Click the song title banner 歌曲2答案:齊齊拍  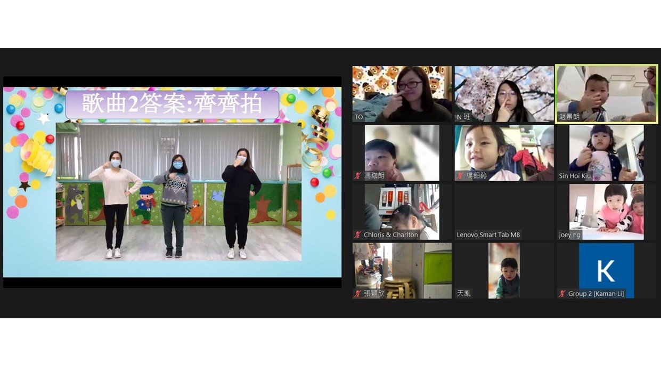pyautogui.click(x=172, y=105)
